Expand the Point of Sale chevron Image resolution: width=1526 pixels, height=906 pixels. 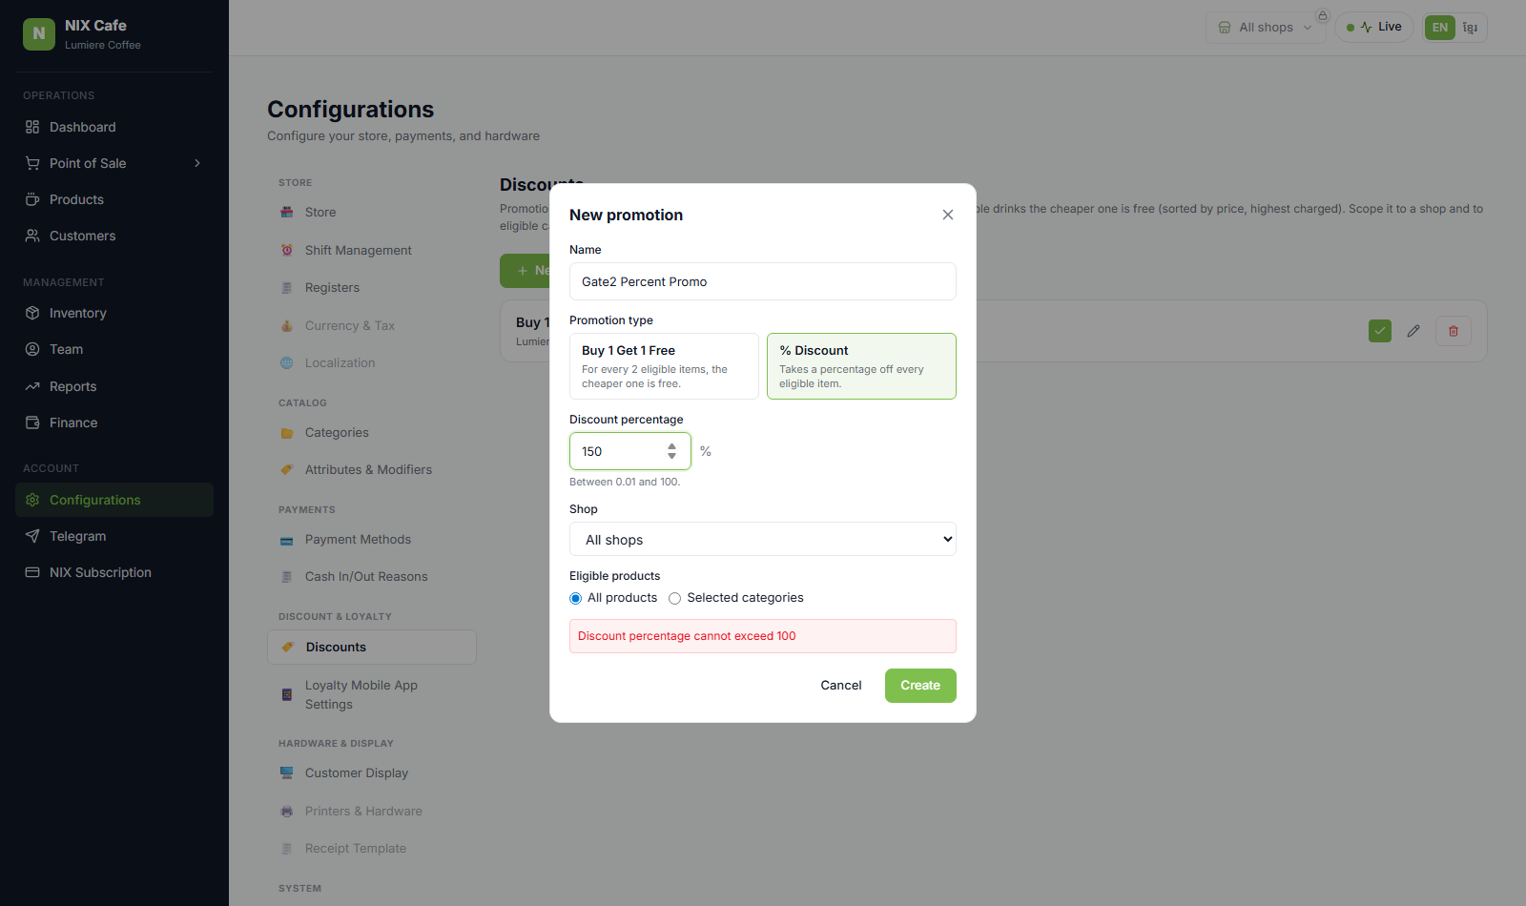pos(197,163)
